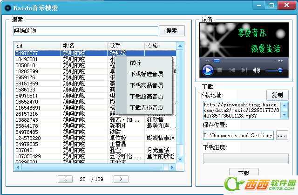Sort results by the 歌手 column header
The height and width of the screenshot is (195, 298).
click(x=126, y=45)
